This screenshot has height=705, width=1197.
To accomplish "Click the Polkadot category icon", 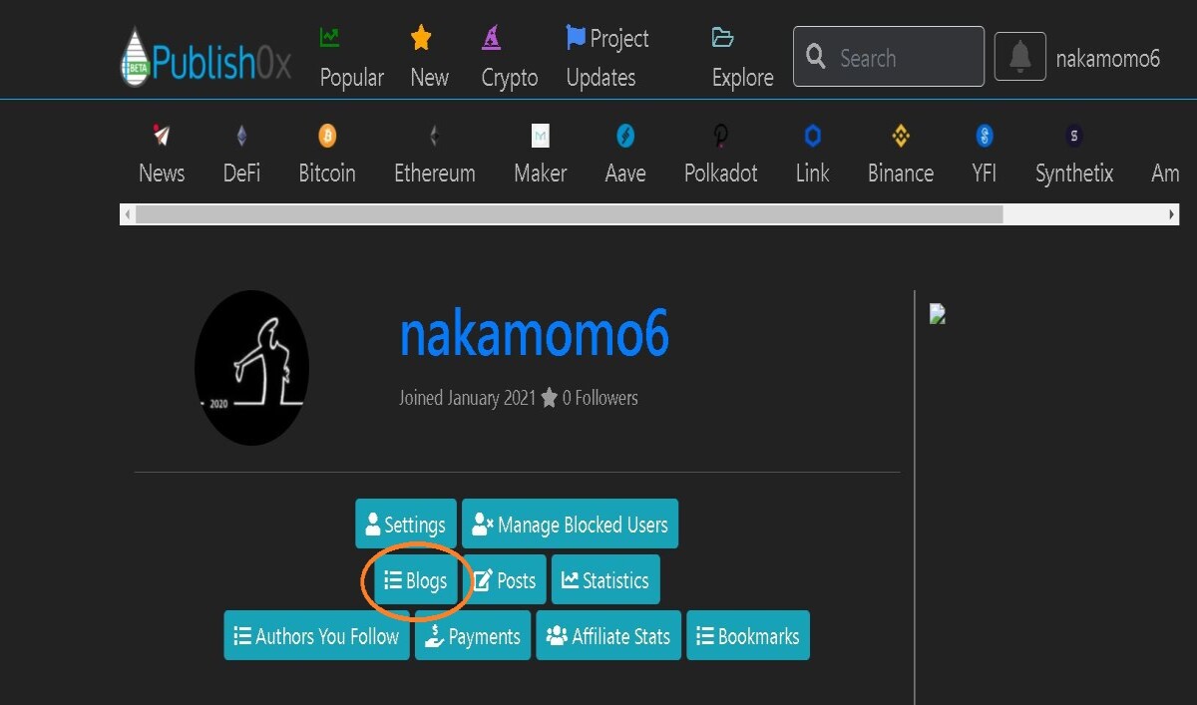I will (721, 136).
